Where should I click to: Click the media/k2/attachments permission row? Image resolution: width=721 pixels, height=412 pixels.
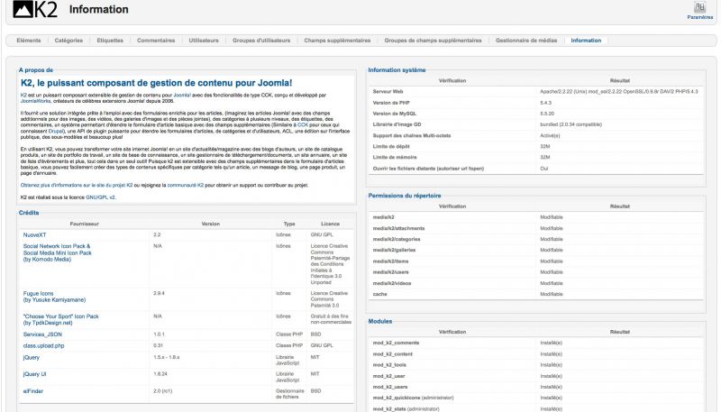coord(535,228)
